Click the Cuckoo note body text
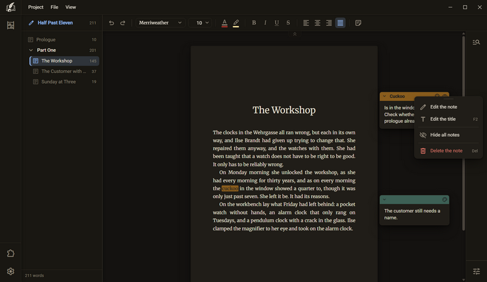487x282 pixels. click(399, 114)
